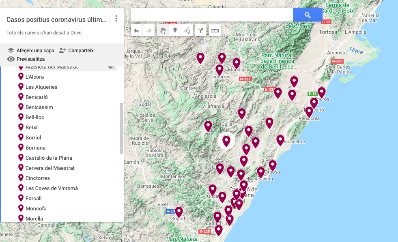Click Afegeix una capa

[31, 51]
